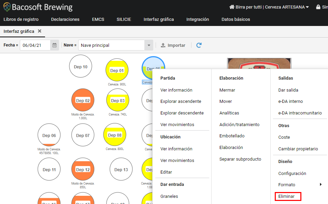Open the SILICIE menu
Screen dimensions: 328x204
(x=124, y=19)
